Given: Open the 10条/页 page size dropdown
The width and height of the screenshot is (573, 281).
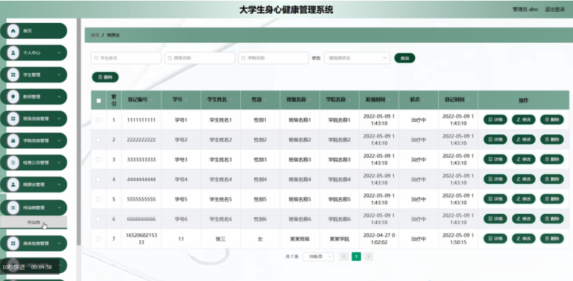Looking at the screenshot, I should point(318,257).
